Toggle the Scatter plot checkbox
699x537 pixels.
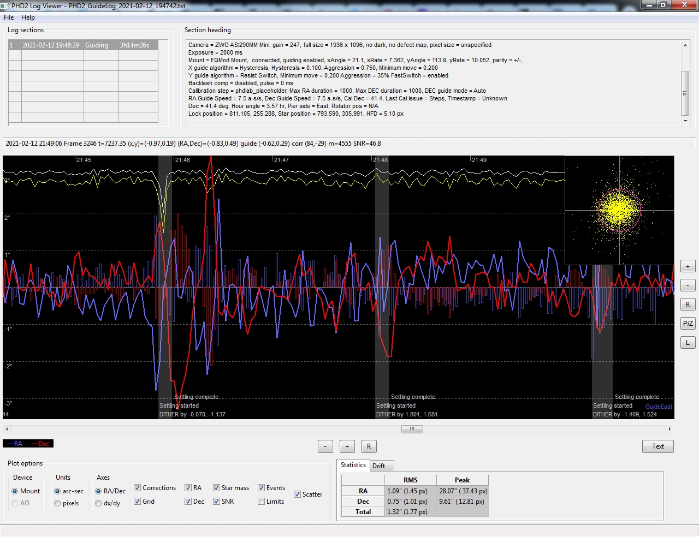pyautogui.click(x=297, y=494)
